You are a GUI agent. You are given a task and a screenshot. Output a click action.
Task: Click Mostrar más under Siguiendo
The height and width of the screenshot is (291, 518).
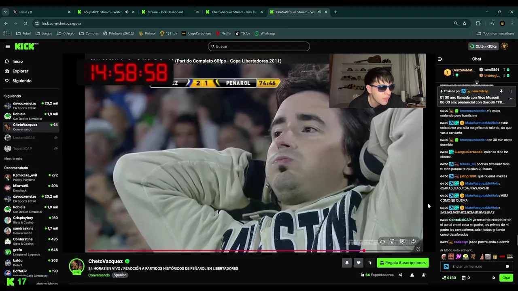click(x=13, y=158)
